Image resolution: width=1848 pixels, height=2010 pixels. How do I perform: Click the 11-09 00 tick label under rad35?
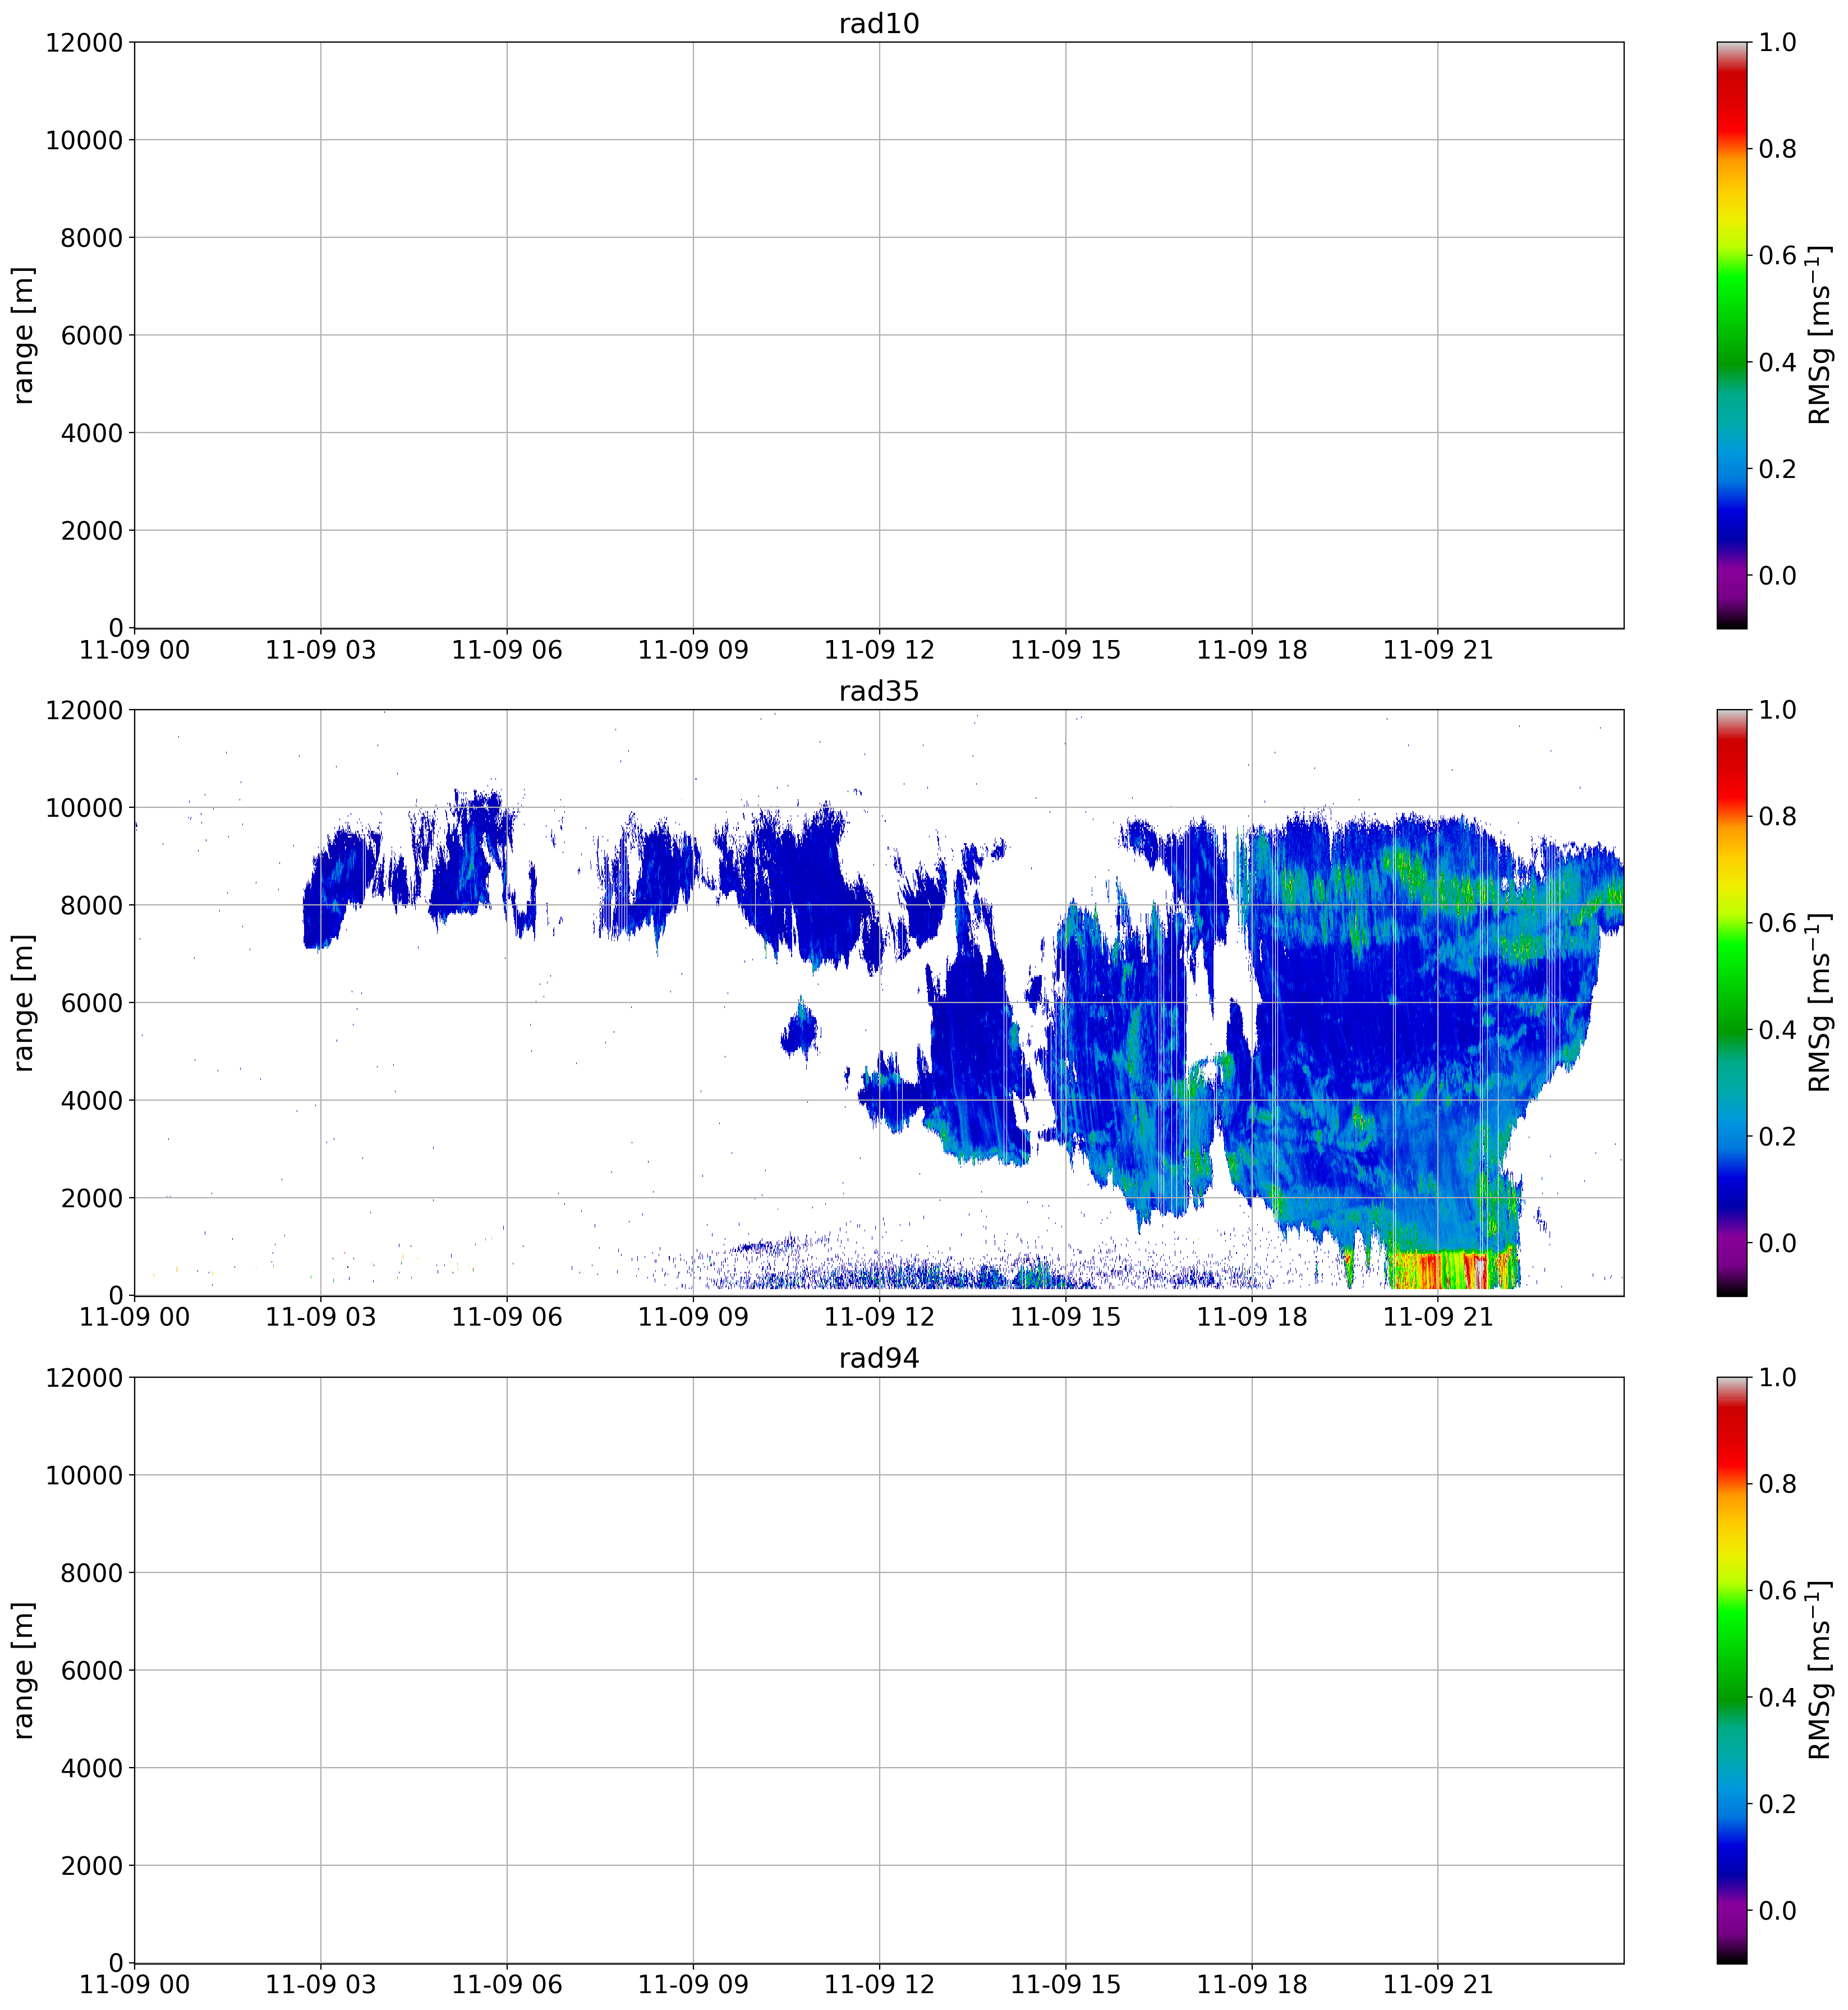coord(134,1317)
